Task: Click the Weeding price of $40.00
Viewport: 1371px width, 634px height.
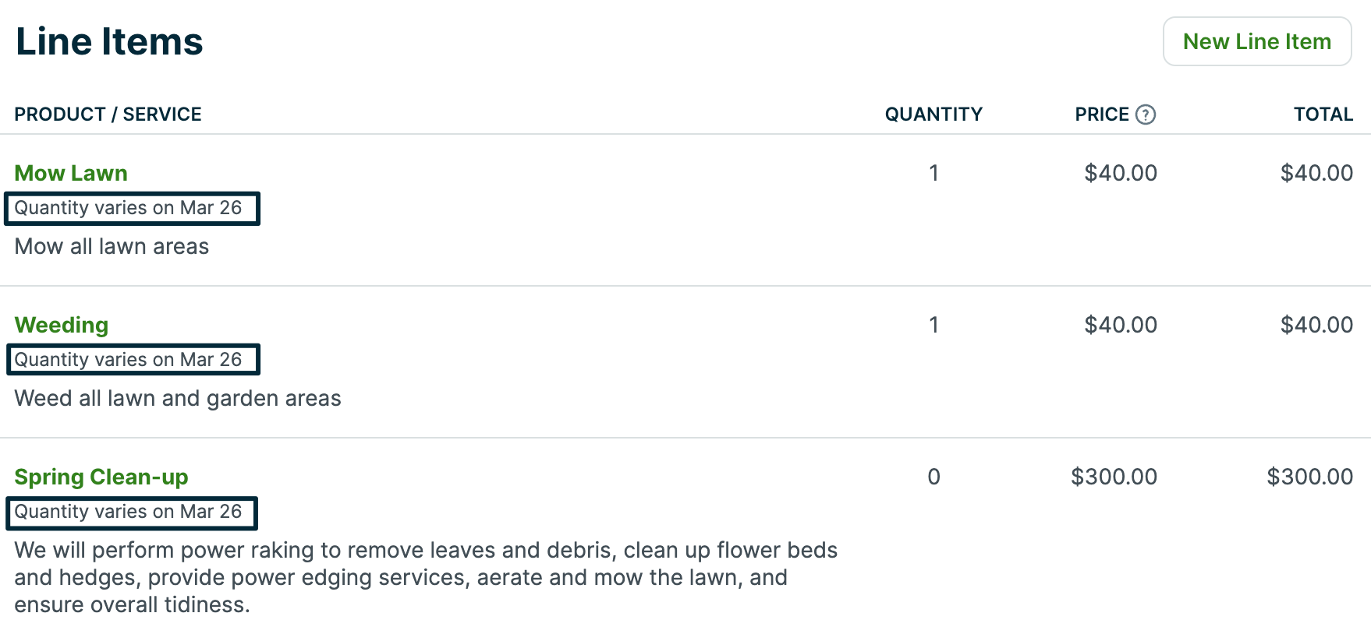Action: [x=1120, y=325]
